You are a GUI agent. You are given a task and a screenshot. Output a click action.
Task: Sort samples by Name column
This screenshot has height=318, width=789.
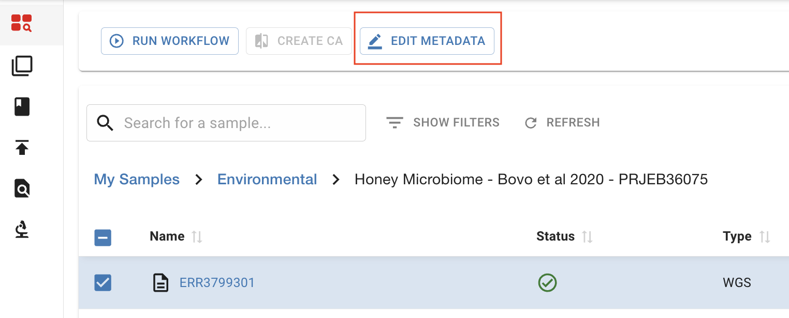click(197, 237)
